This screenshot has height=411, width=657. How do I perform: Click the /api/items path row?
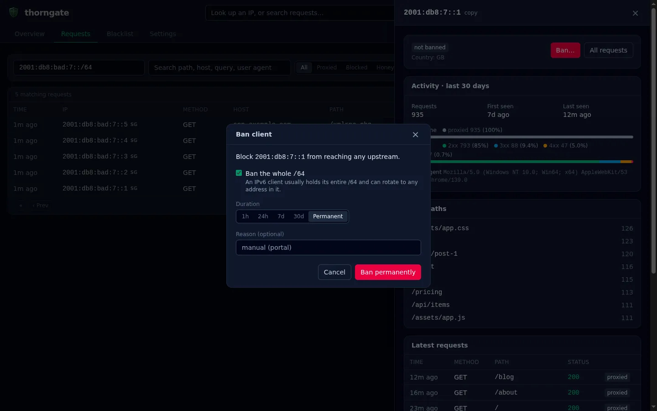tap(522, 305)
